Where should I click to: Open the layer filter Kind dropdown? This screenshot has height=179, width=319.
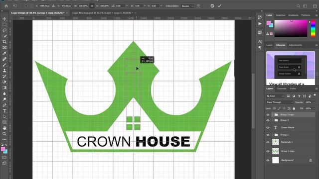(x=275, y=96)
